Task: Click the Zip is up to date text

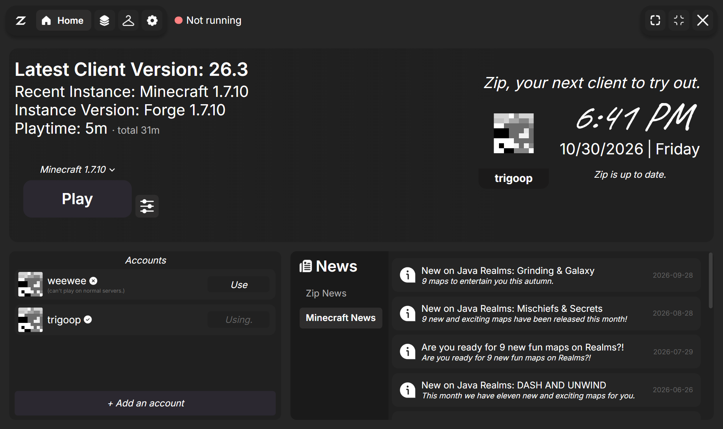Action: pyautogui.click(x=630, y=175)
